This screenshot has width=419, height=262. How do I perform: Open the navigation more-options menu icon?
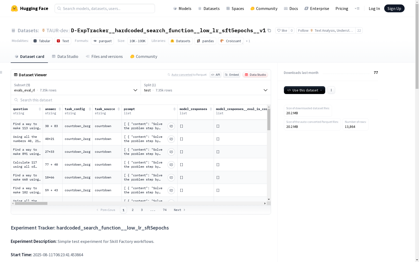click(x=357, y=8)
